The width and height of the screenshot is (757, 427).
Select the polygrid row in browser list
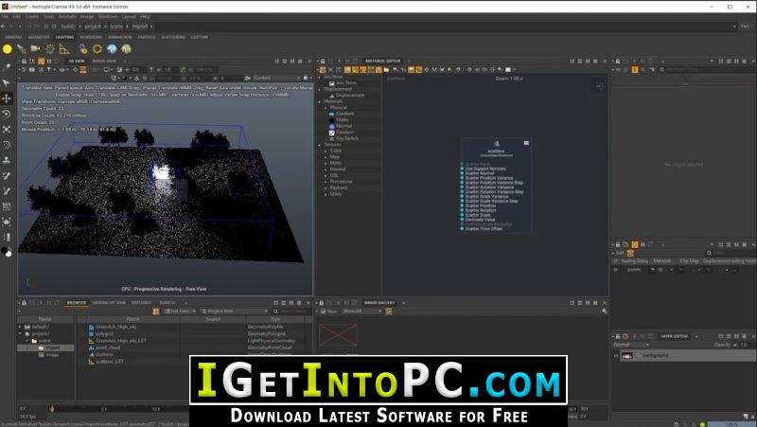[192, 334]
